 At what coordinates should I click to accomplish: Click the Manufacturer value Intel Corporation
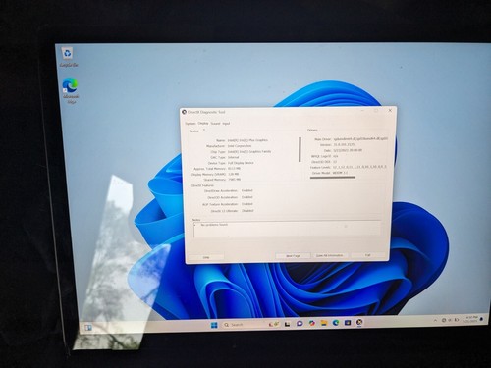point(240,146)
